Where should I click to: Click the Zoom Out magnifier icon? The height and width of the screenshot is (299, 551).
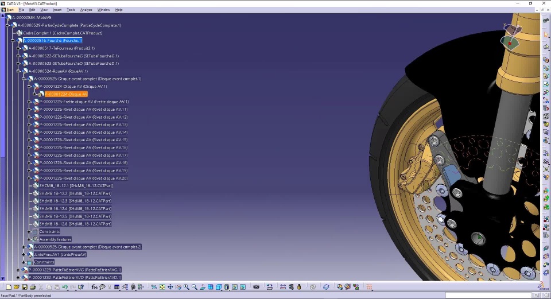coord(195,287)
